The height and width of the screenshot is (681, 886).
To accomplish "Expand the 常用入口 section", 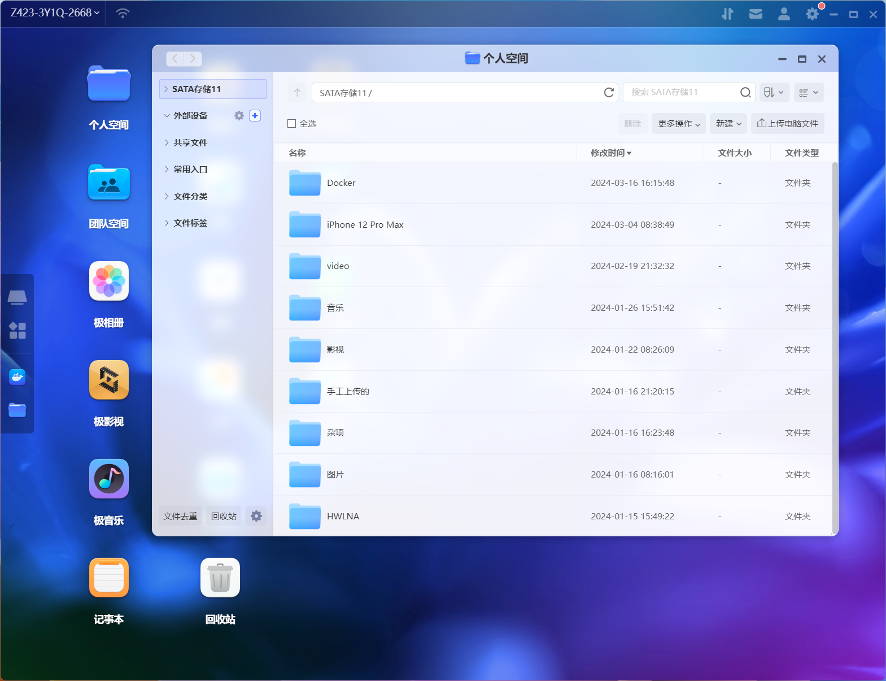I will [167, 169].
